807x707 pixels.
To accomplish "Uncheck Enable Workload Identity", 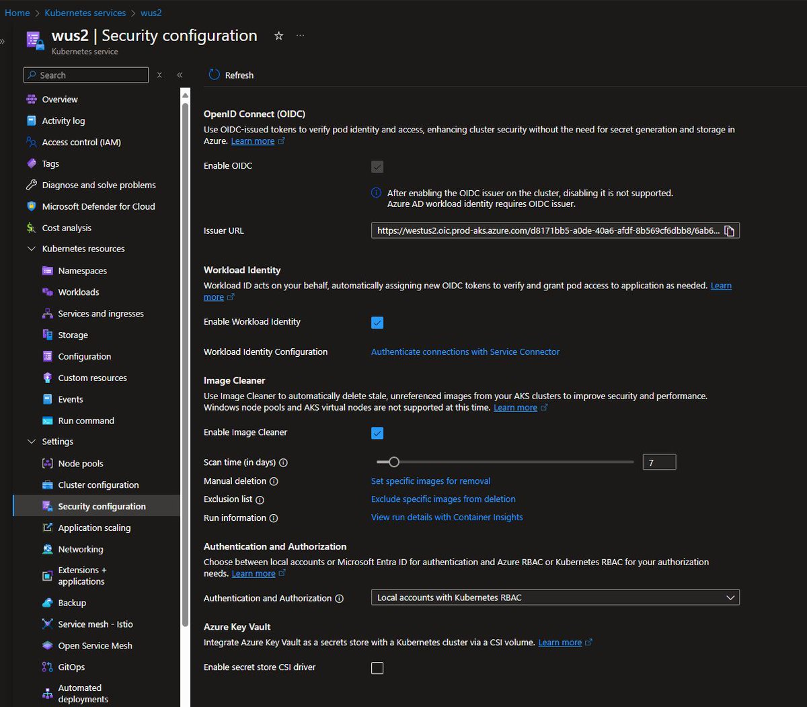I will tap(377, 323).
